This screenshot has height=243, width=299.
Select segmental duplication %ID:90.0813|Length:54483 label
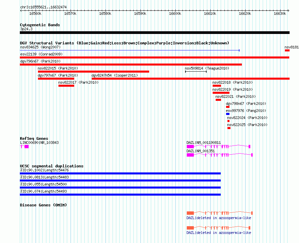pos(44,177)
